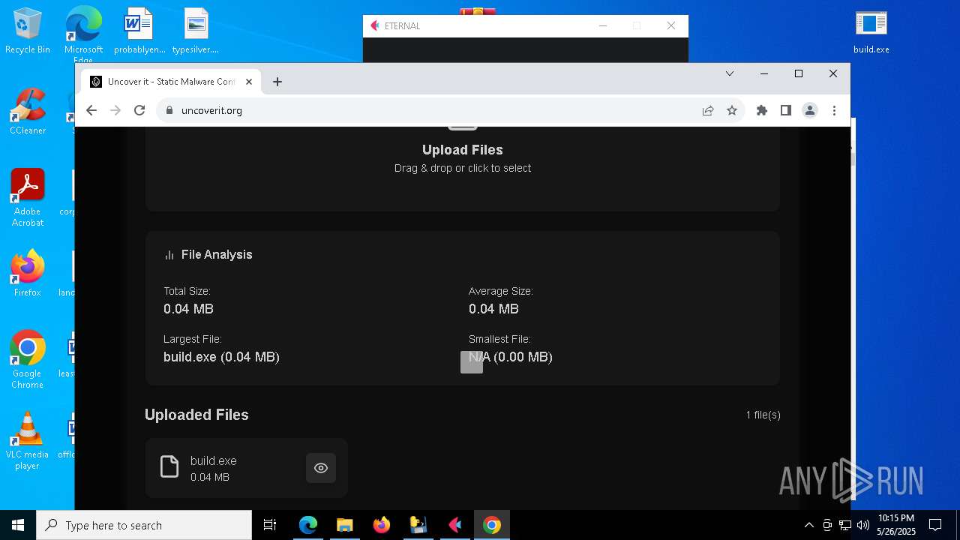The image size is (960, 540).
Task: Launch Adobe Acrobat desktop shortcut
Action: pos(28,198)
